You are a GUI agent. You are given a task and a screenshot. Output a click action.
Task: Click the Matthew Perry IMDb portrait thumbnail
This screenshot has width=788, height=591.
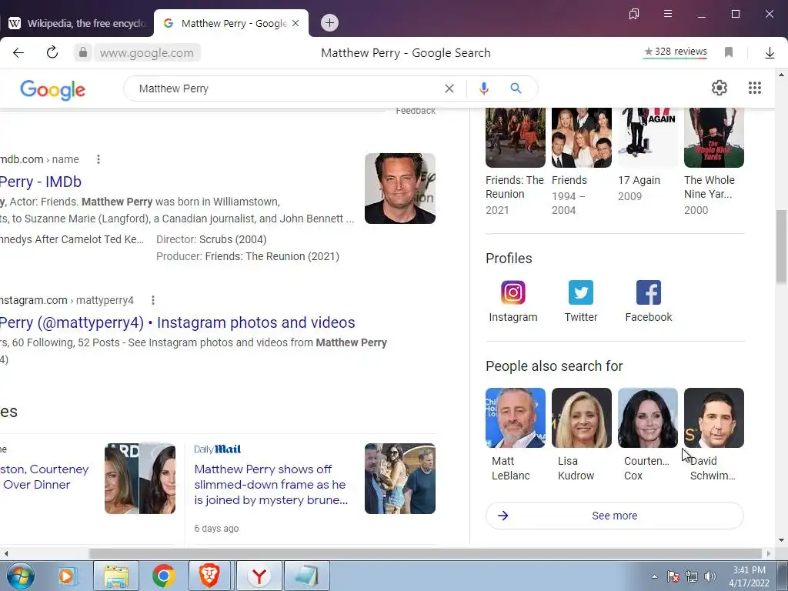tap(400, 189)
